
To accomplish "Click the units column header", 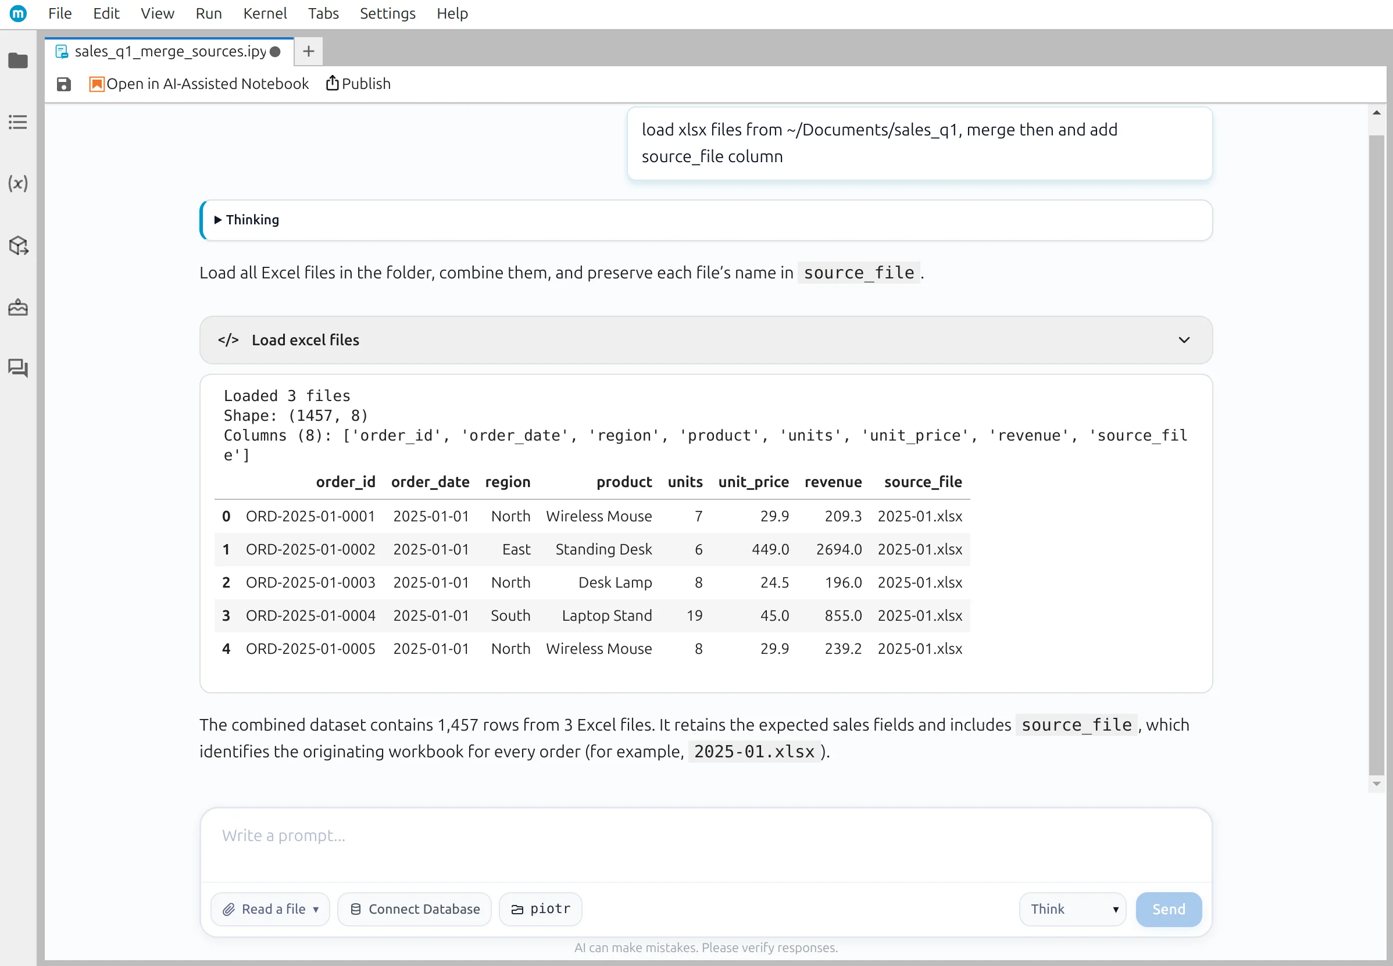I will point(685,482).
